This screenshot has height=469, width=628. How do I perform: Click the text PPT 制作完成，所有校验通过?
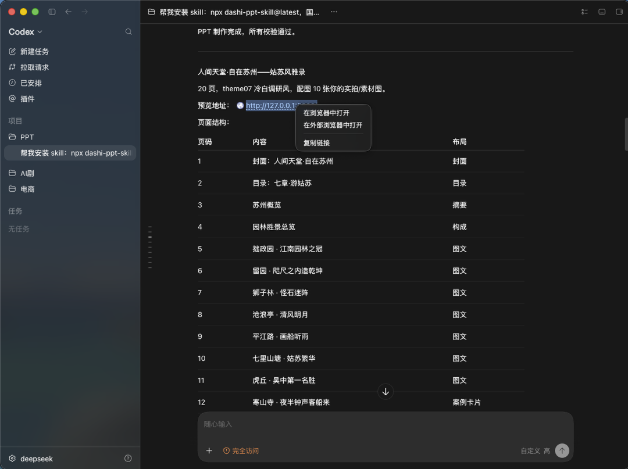[x=248, y=31]
